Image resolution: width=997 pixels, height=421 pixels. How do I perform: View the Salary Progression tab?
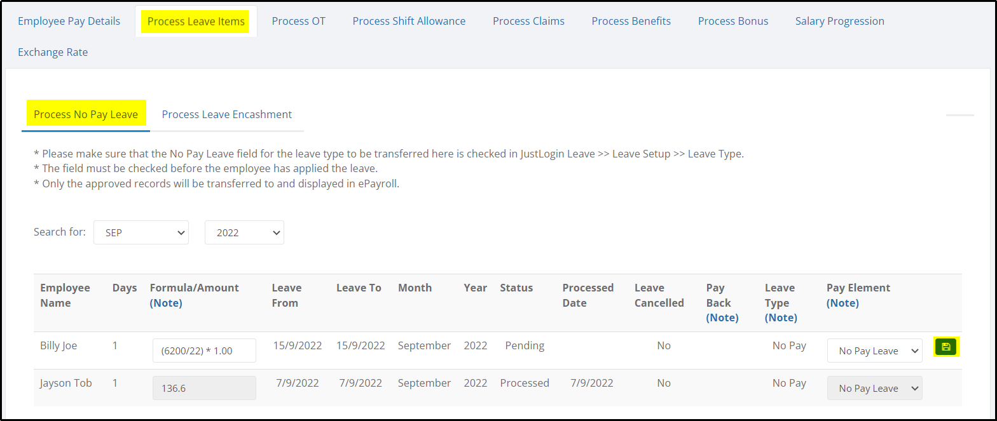pos(839,21)
